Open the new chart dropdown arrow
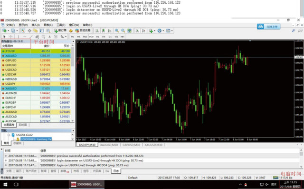This screenshot has height=189, width=304. pyautogui.click(x=9, y=30)
